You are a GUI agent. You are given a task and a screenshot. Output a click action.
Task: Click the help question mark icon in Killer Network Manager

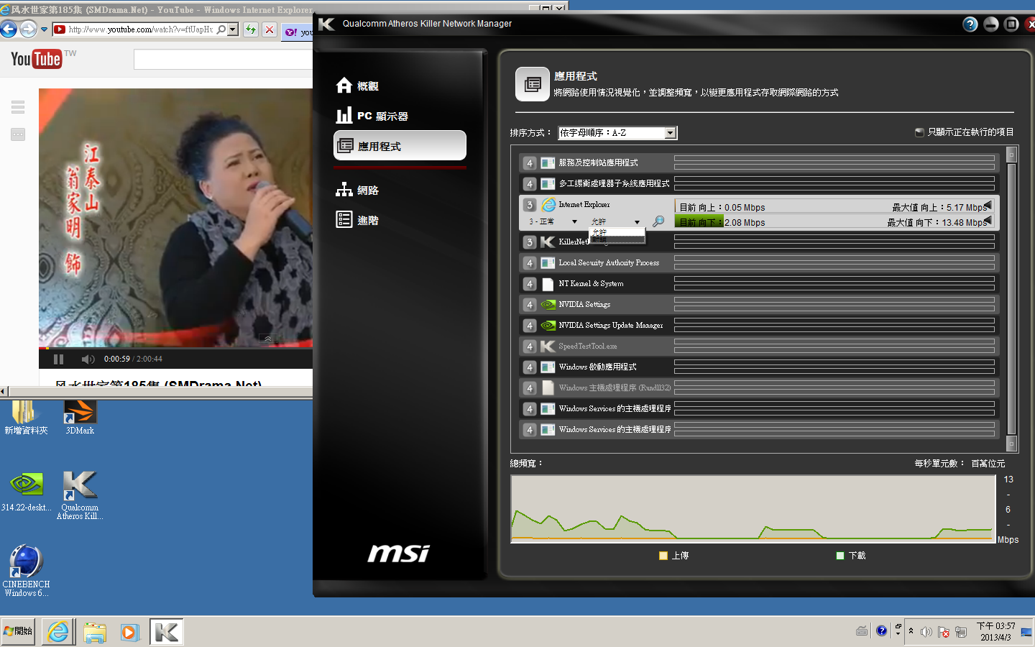[x=970, y=24]
